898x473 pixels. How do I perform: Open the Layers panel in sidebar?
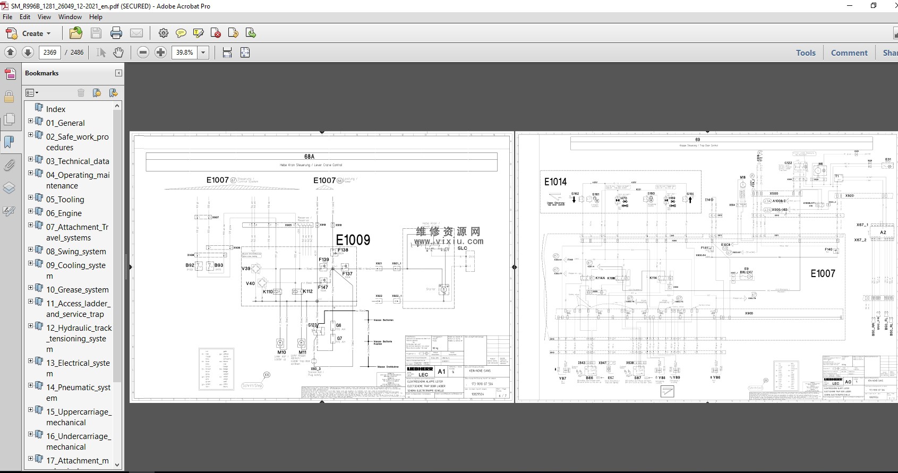(x=9, y=188)
